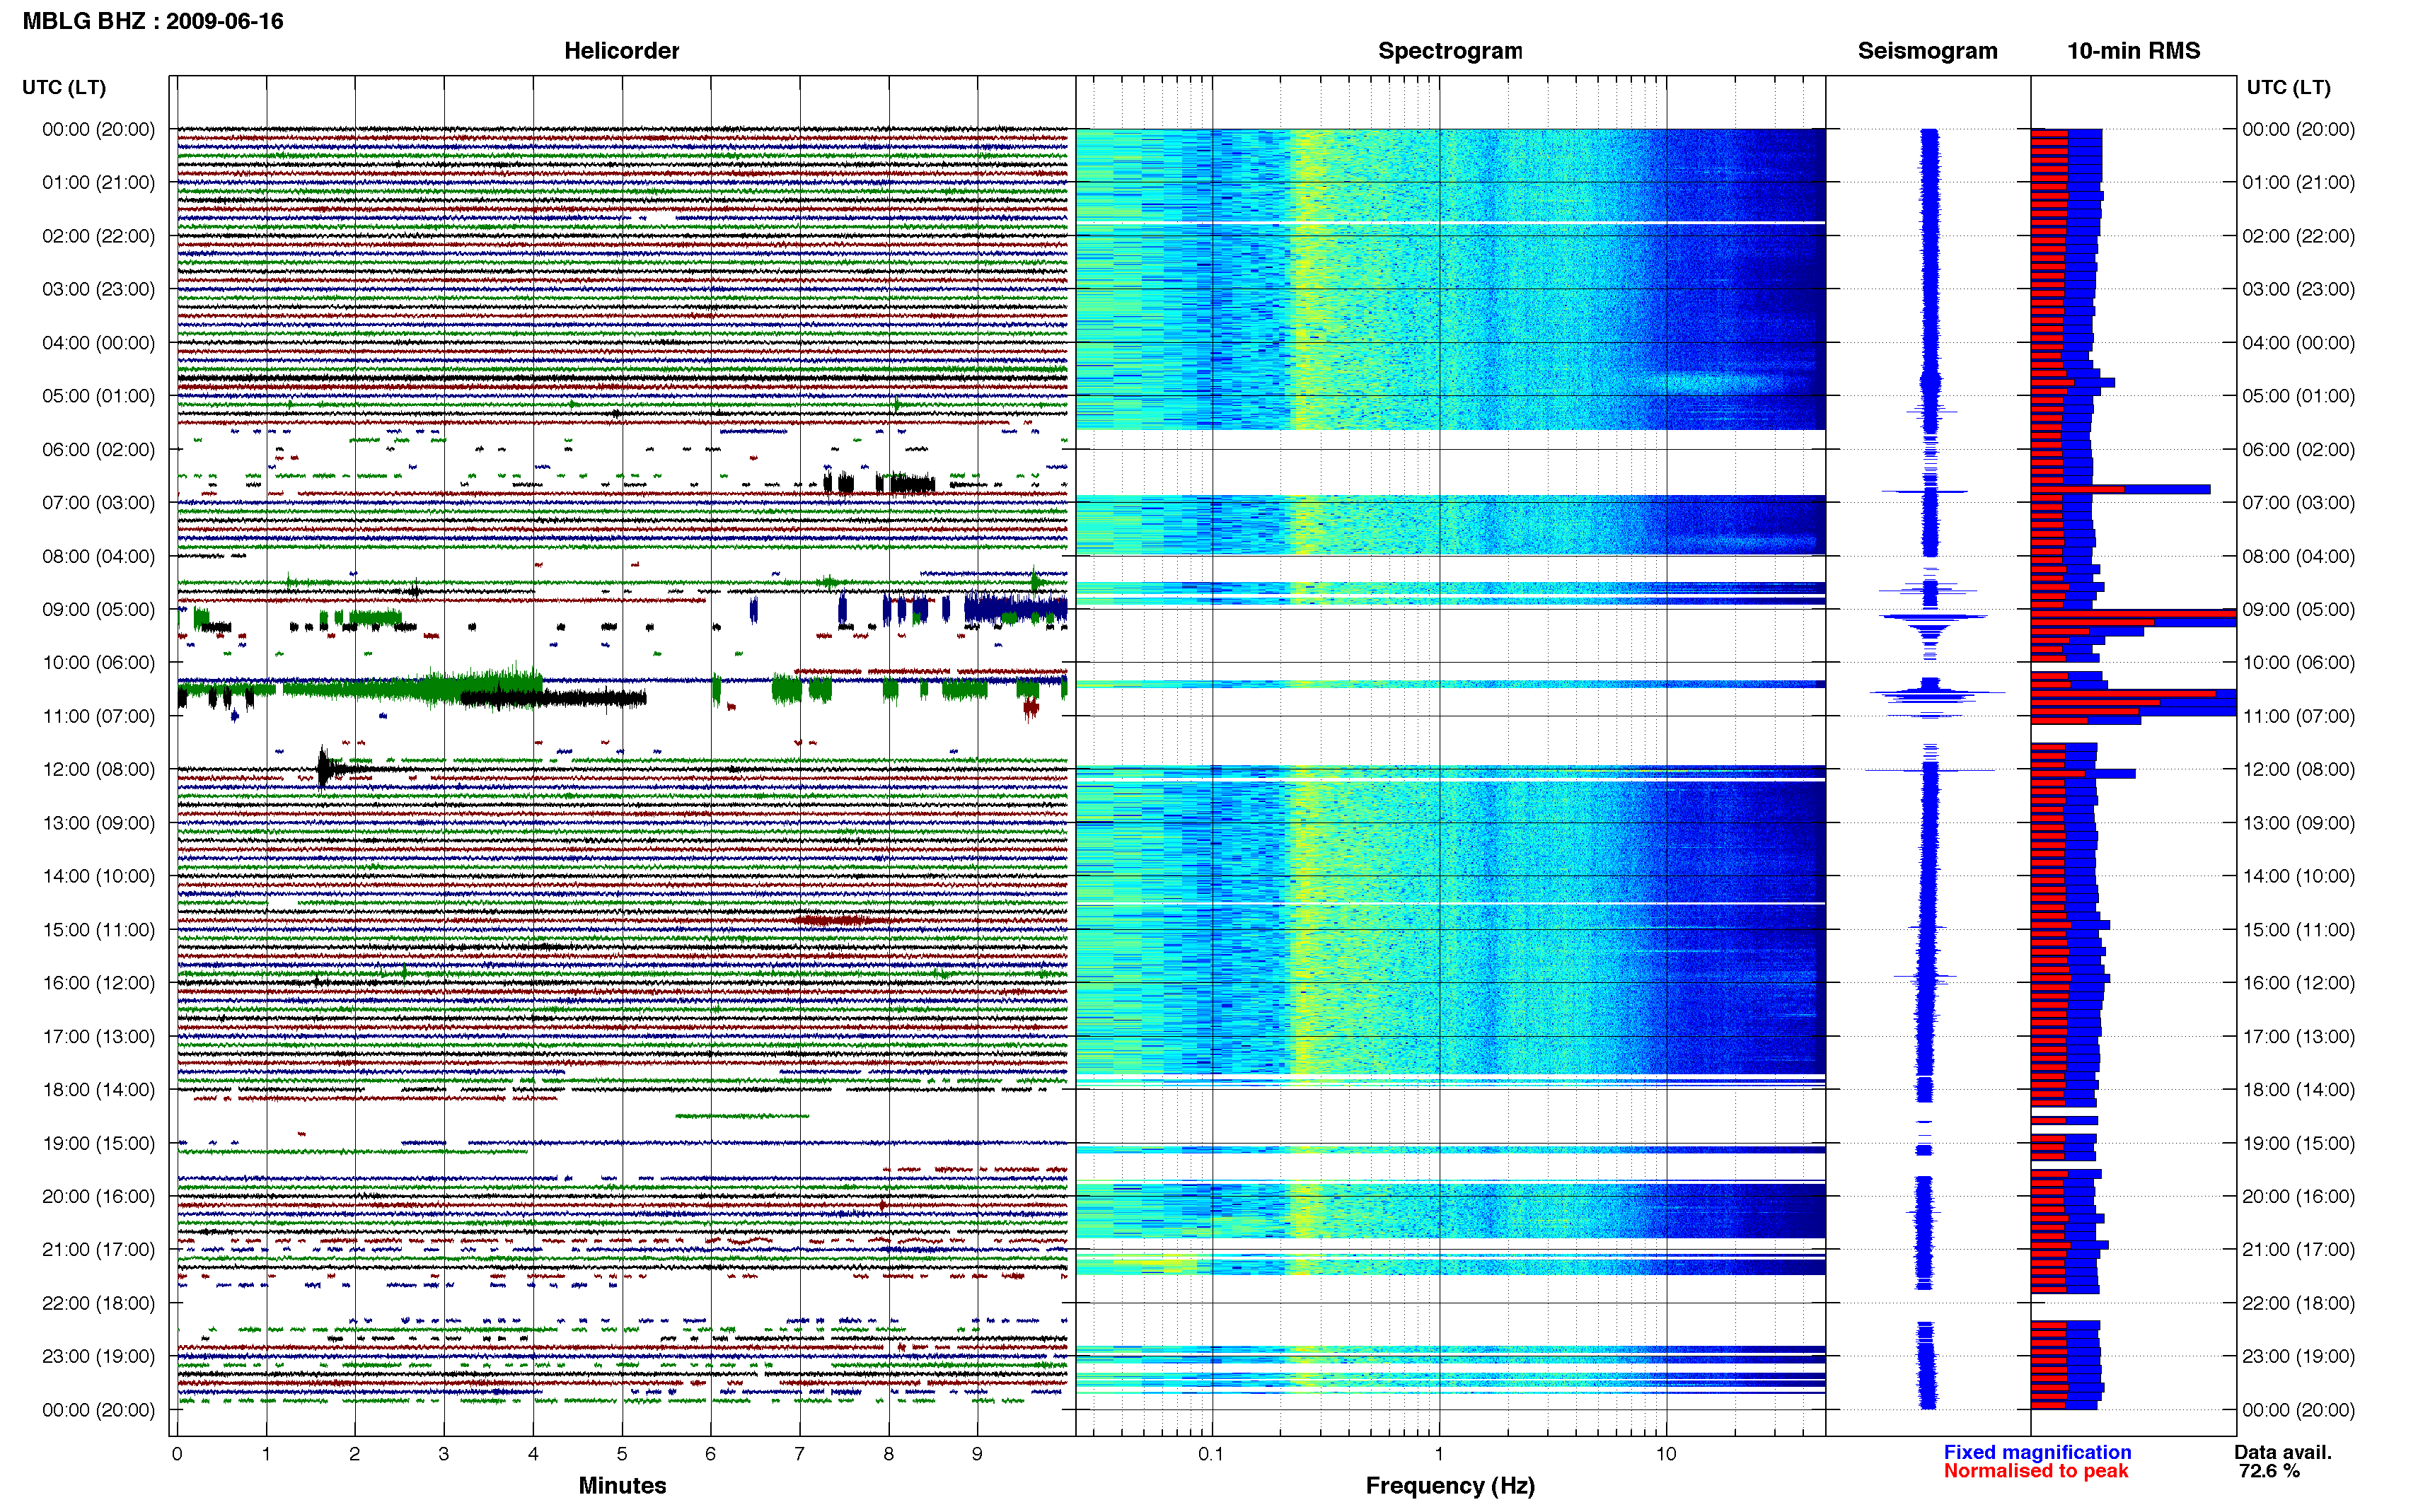The width and height of the screenshot is (2418, 1512).
Task: Click left-axis time label "16:00 (12:00)"
Action: tap(99, 983)
